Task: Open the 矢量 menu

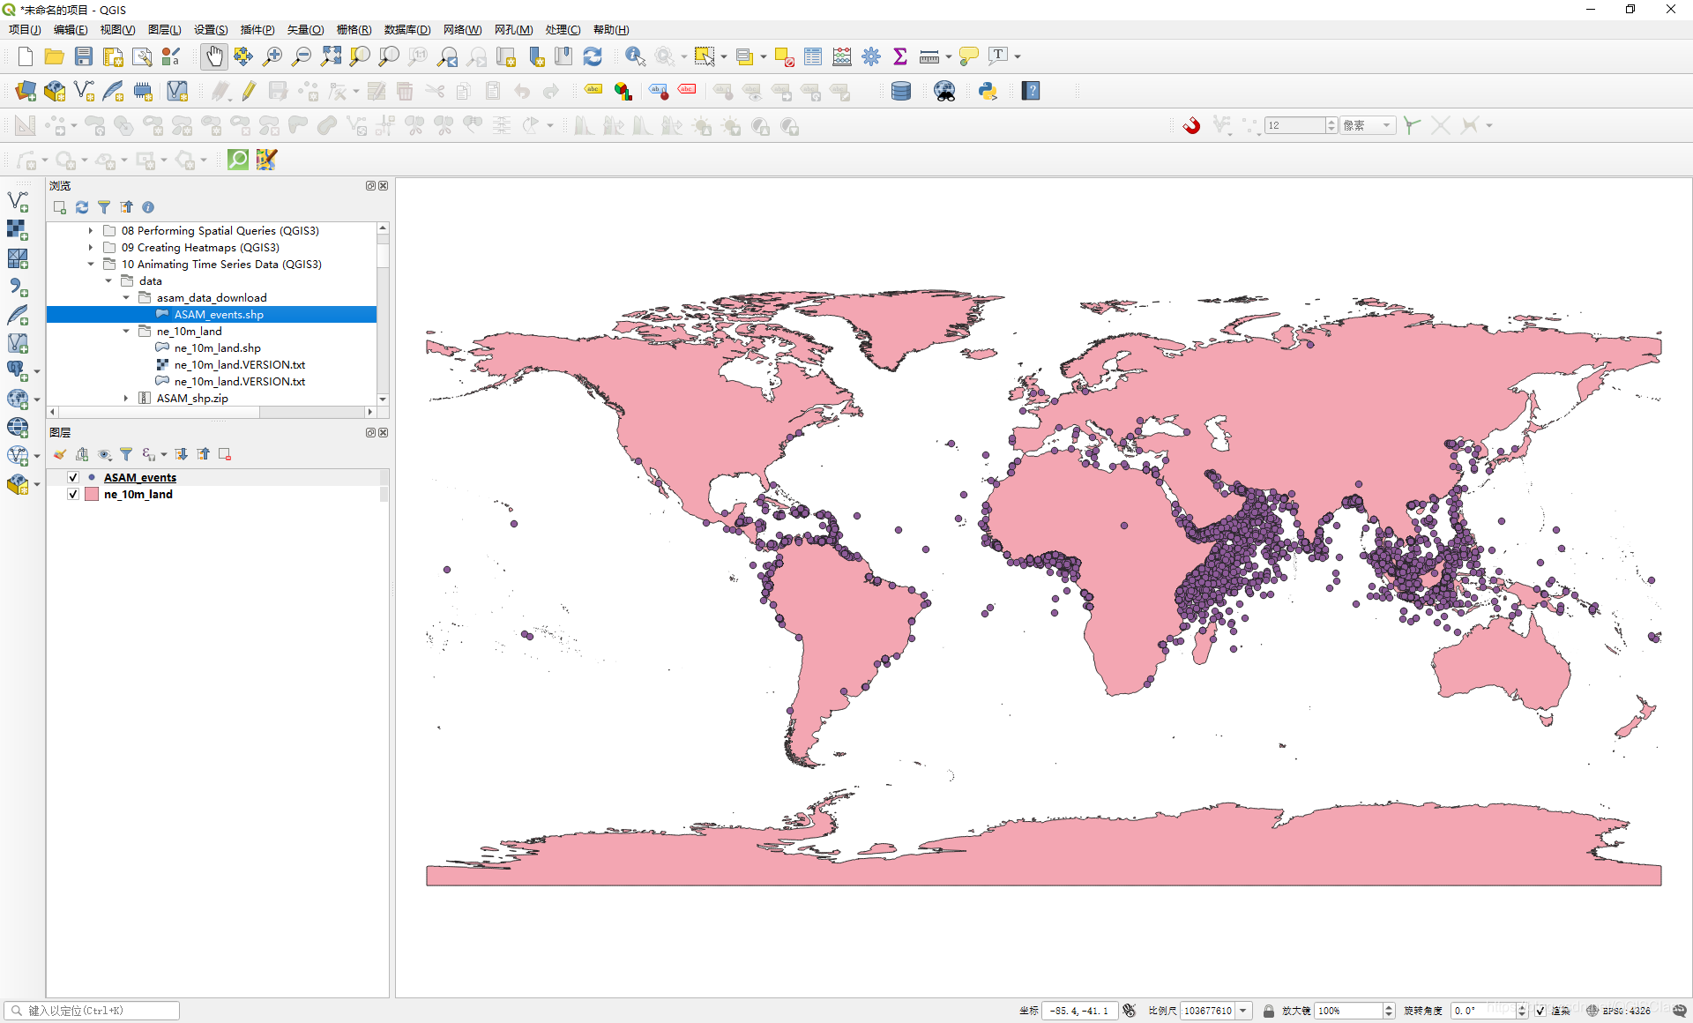Action: (305, 29)
